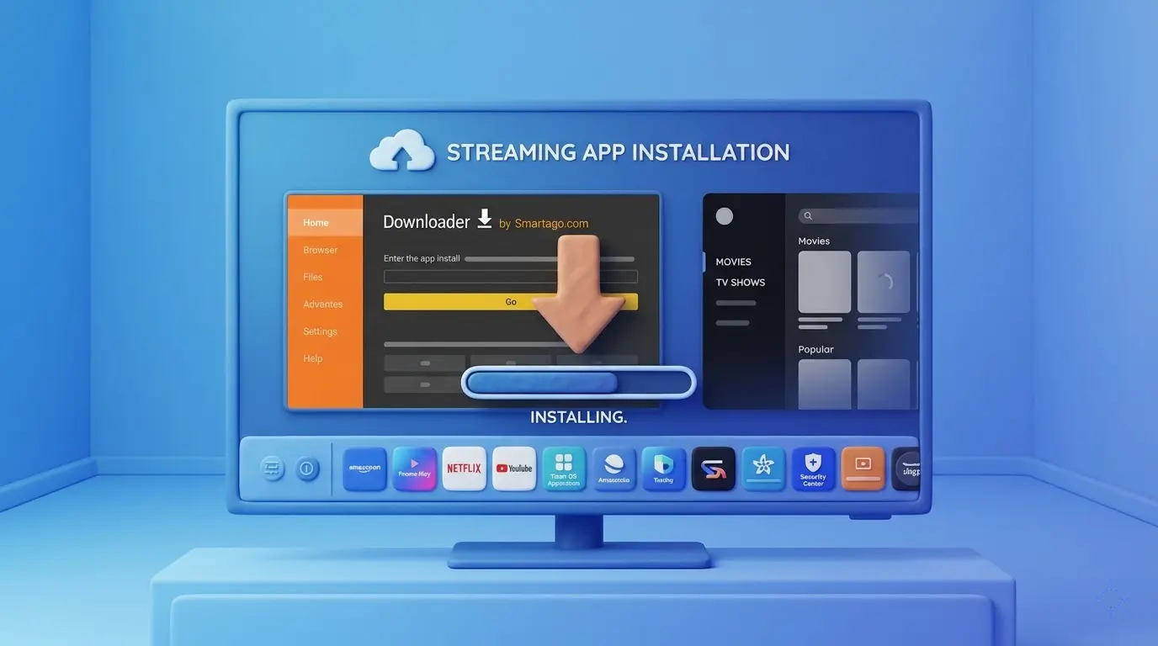This screenshot has height=646, width=1158.
Task: Click the search bar in streaming panel
Action: [x=858, y=216]
